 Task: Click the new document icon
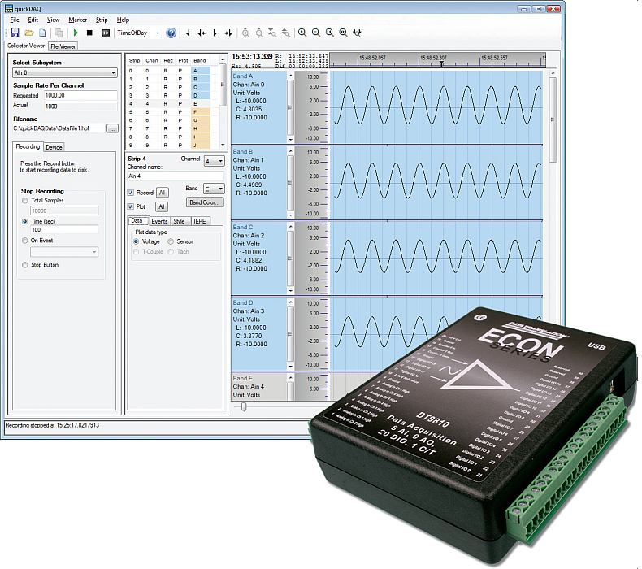point(42,33)
